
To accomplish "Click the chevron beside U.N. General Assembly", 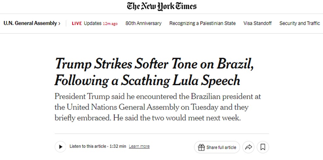I will (59, 23).
